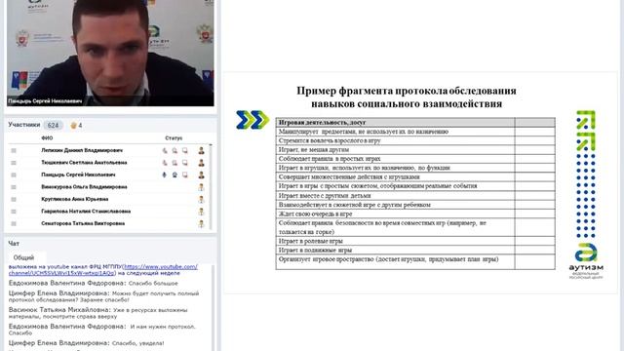Image resolution: width=624 pixels, height=351 pixels.
Task: Click the Чат panel title
Action: (14, 243)
